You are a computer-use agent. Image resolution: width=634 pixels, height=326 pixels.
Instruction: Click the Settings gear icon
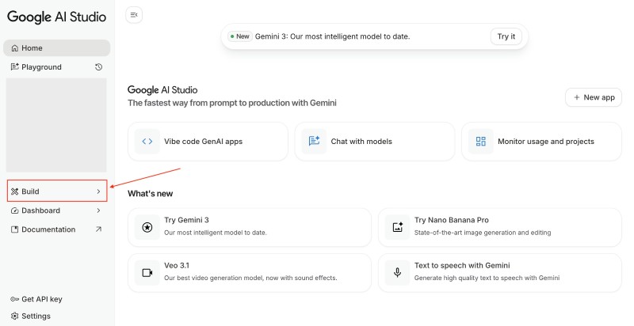(15, 316)
